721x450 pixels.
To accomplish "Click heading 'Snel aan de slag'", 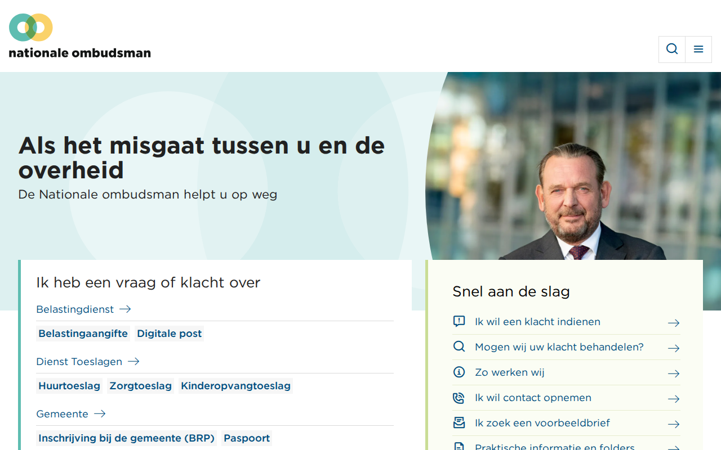I will click(511, 291).
